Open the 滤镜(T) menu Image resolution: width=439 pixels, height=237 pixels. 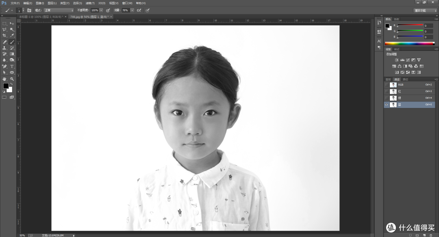pos(90,3)
